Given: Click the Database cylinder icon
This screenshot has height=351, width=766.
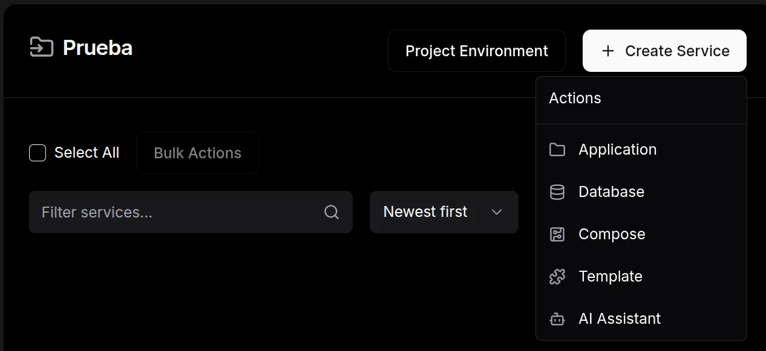Looking at the screenshot, I should (x=557, y=192).
